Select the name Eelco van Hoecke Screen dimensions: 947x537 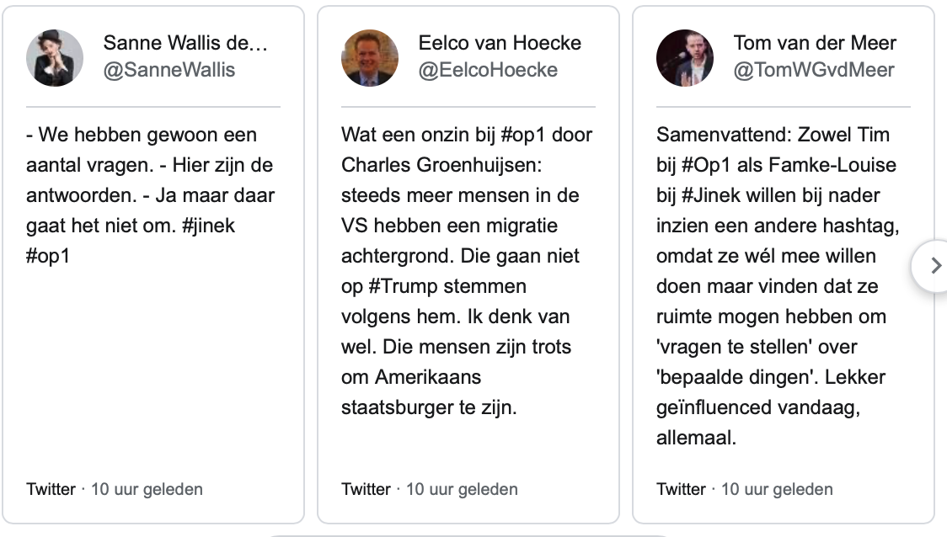click(x=500, y=43)
